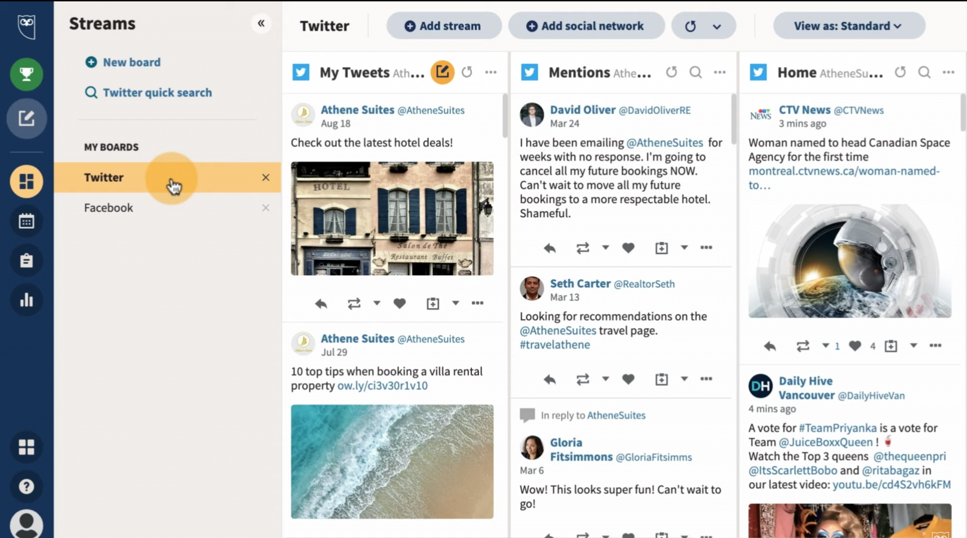Screen dimensions: 967x538
Task: Remove the Twitter board with X
Action: (x=266, y=178)
